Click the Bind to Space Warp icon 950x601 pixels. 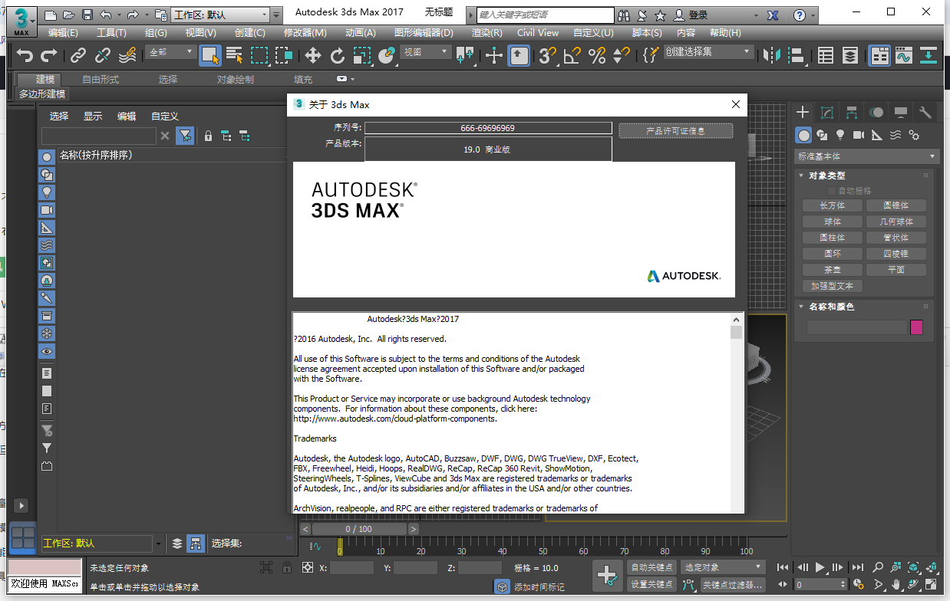click(x=127, y=55)
